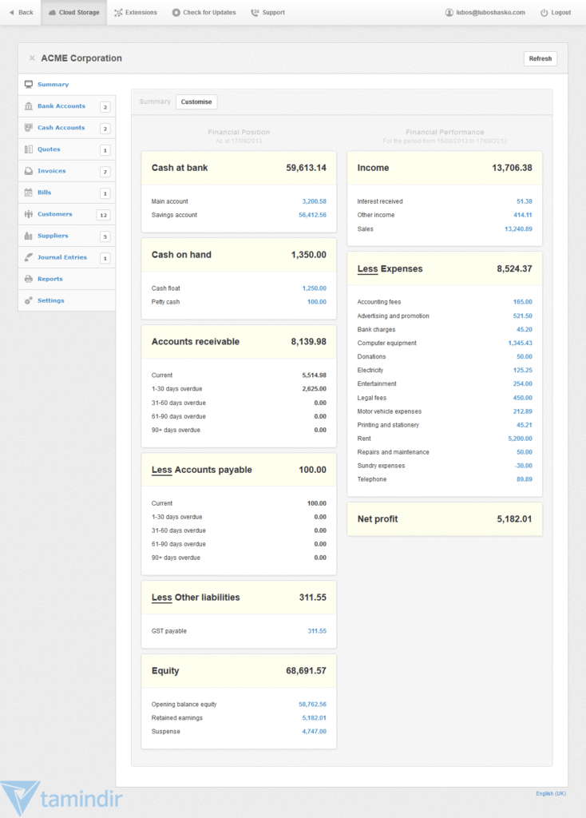The image size is (586, 818).
Task: Open the Cloud Storage menu item
Action: tap(73, 12)
